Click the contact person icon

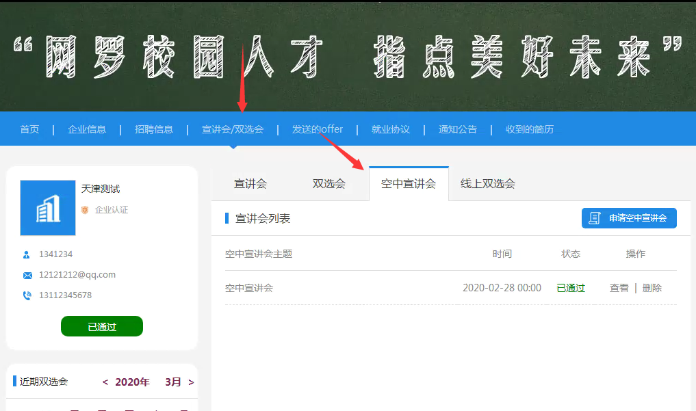[27, 254]
